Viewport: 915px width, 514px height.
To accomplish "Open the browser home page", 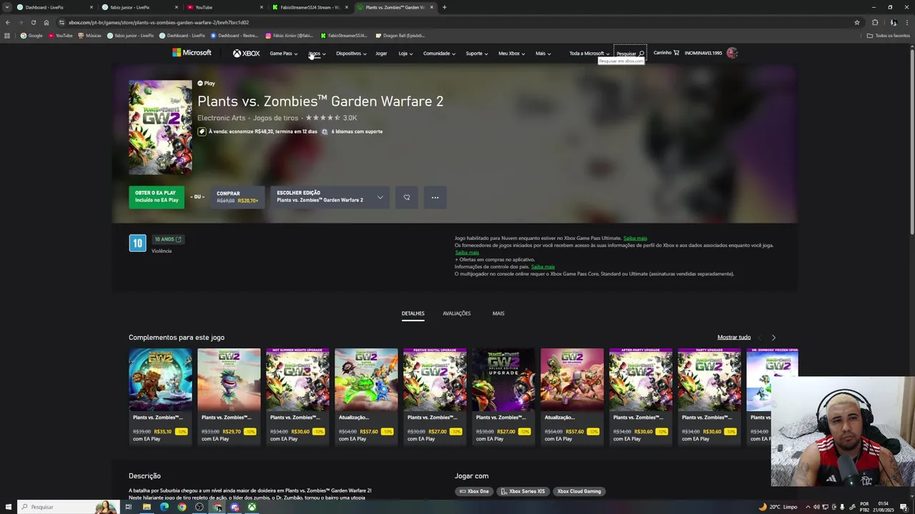I will 46,22.
